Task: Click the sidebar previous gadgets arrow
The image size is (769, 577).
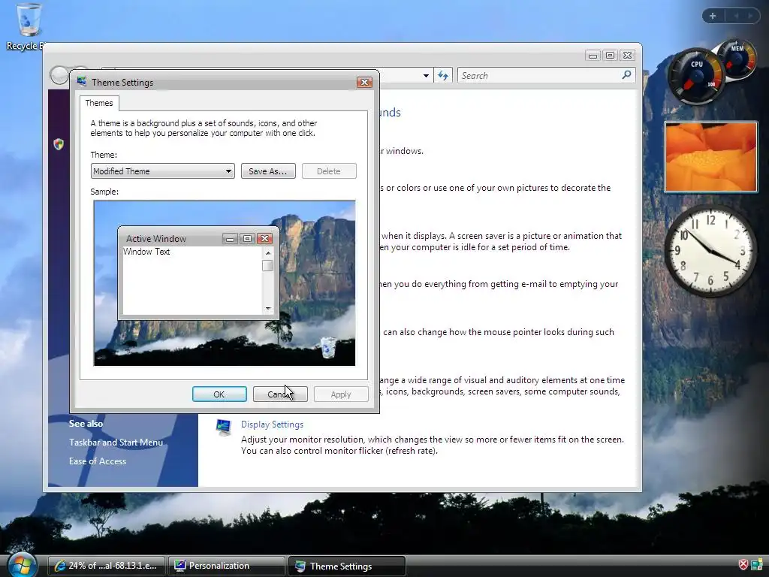Action: pyautogui.click(x=736, y=16)
